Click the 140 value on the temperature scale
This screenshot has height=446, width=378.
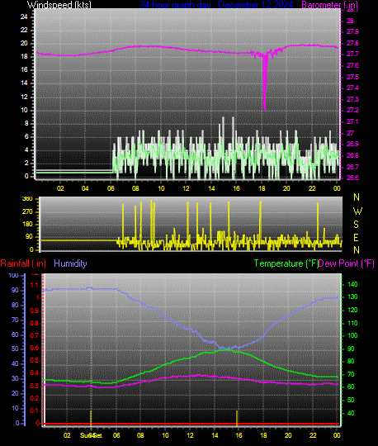[x=352, y=284]
